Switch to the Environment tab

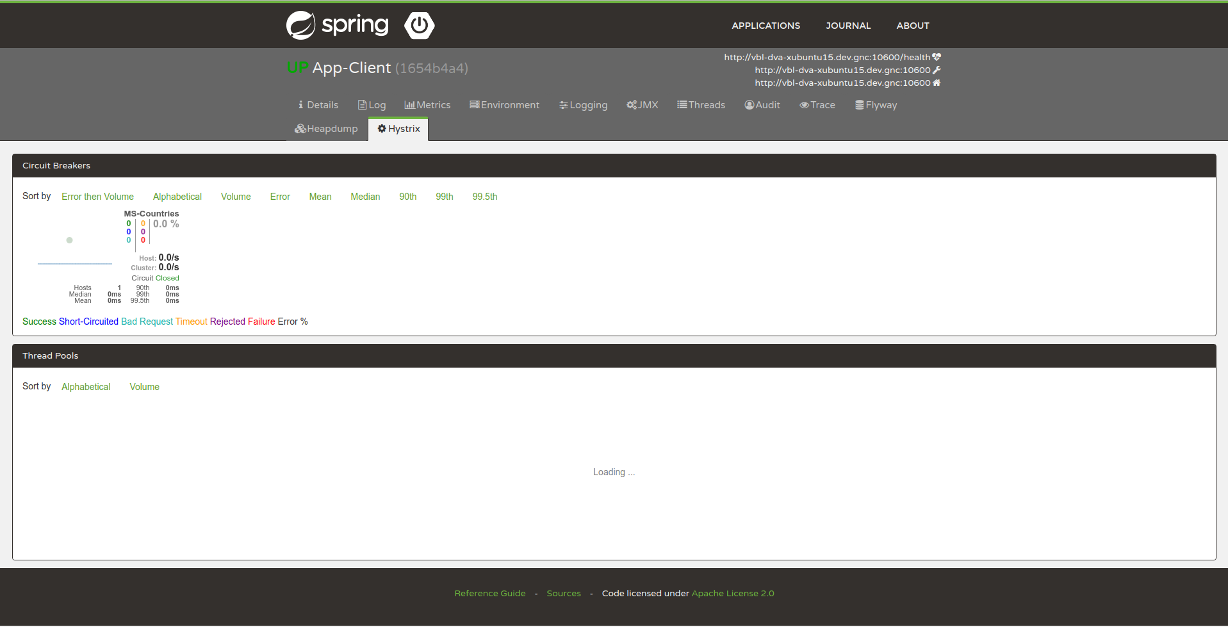pyautogui.click(x=504, y=105)
